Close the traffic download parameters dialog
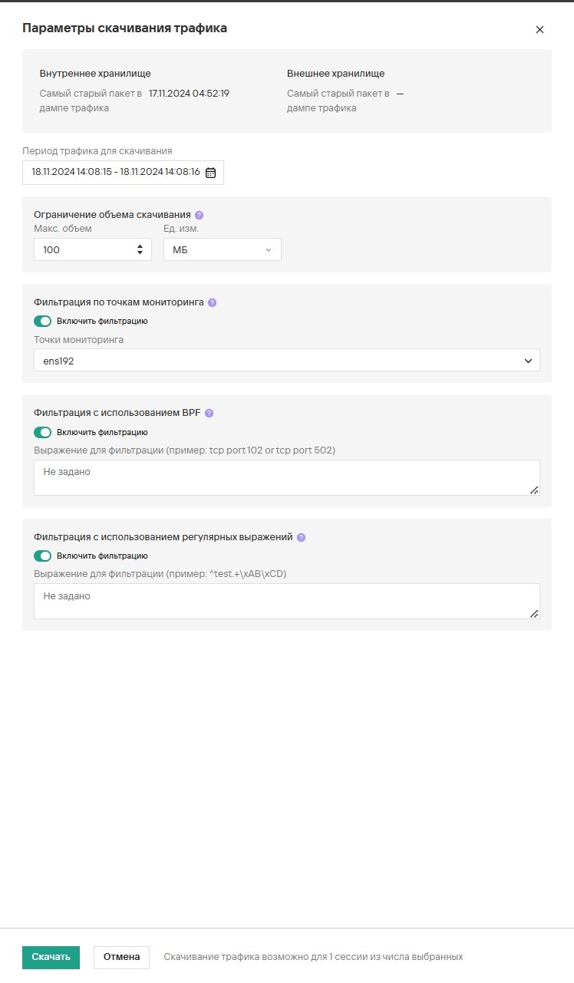 pos(539,30)
